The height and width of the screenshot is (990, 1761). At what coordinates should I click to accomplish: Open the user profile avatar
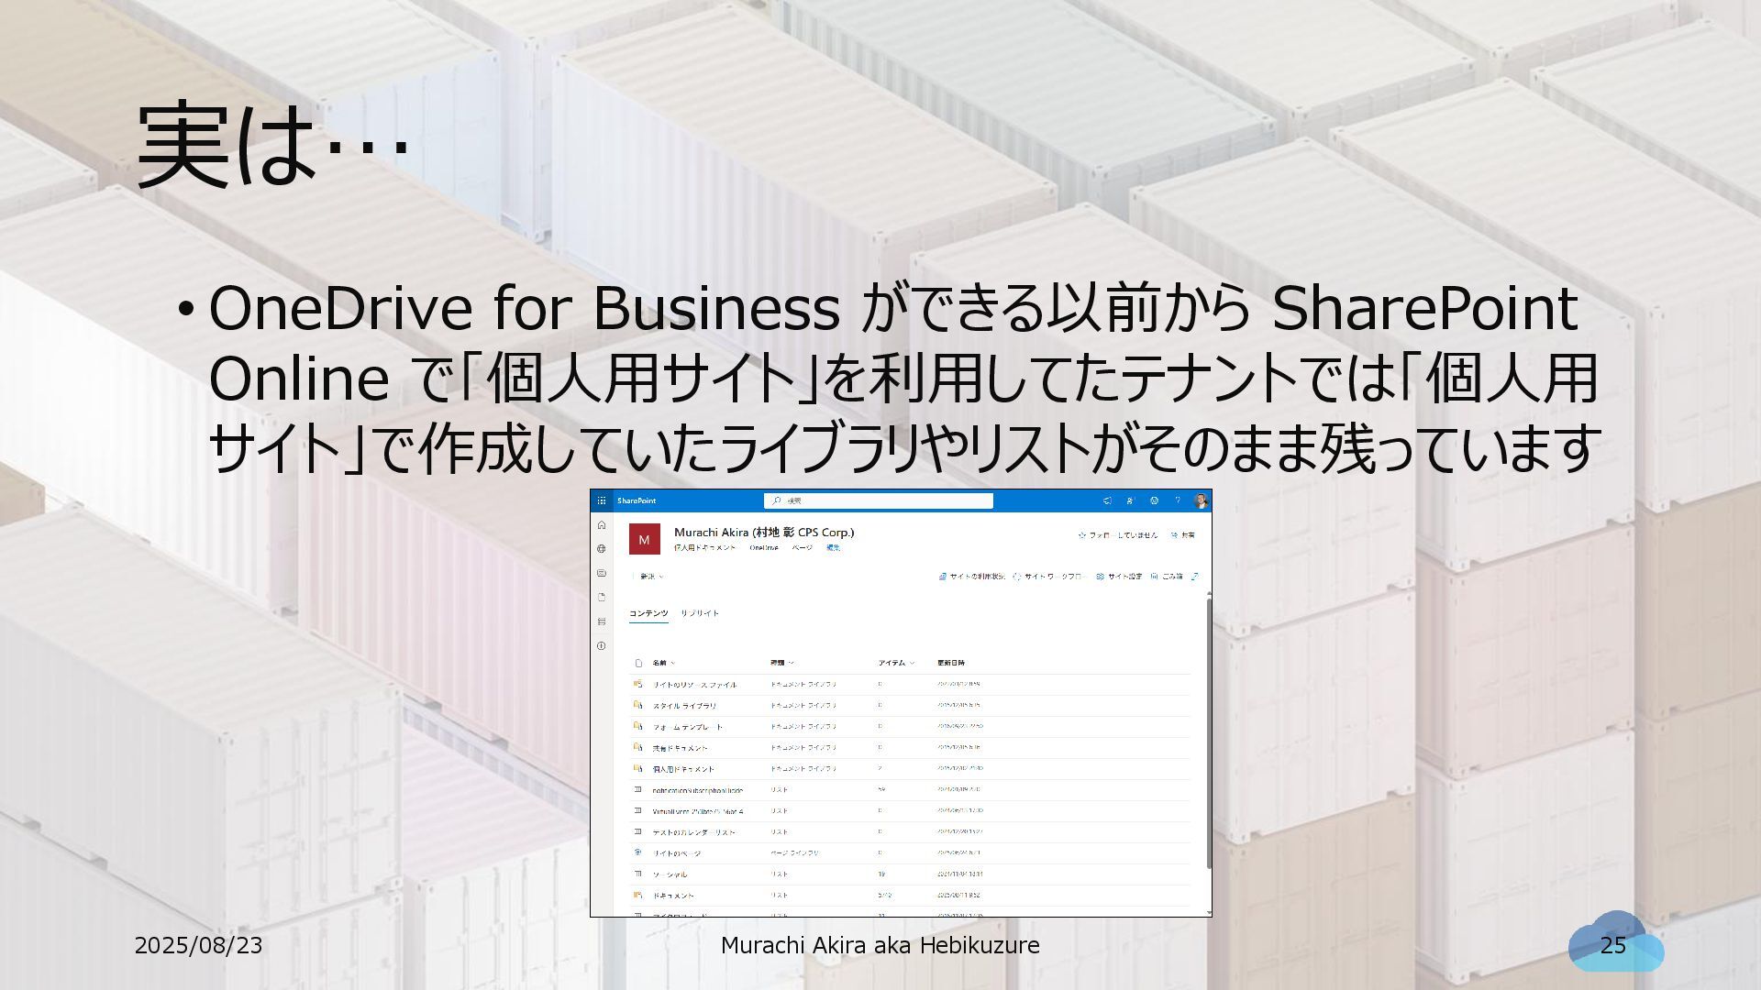point(1201,500)
